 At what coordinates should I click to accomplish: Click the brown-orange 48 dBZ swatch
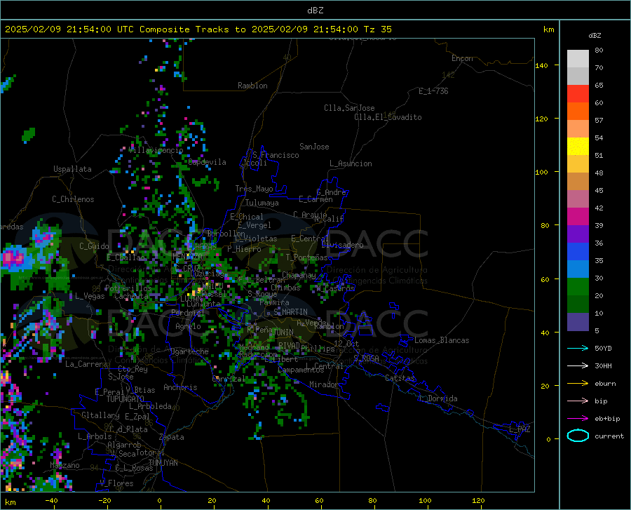(x=578, y=182)
